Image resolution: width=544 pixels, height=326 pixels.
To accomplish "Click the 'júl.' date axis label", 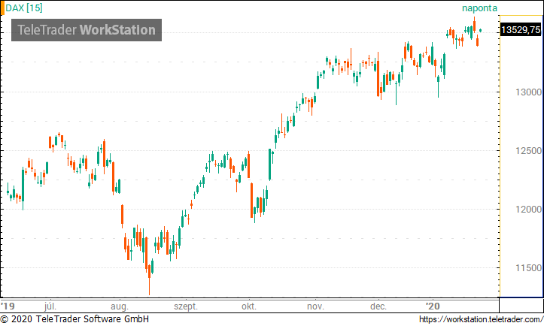I will [x=50, y=306].
